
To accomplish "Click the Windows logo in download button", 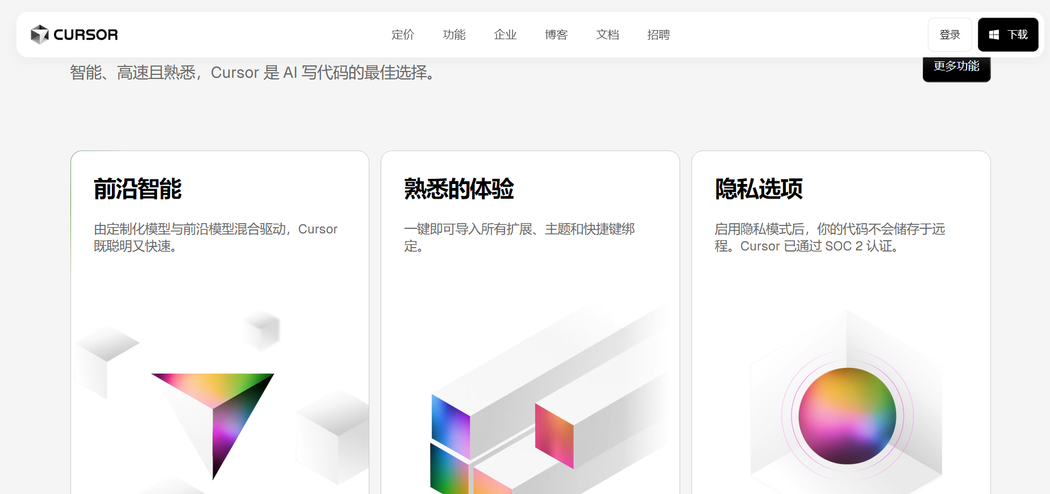I will 994,35.
